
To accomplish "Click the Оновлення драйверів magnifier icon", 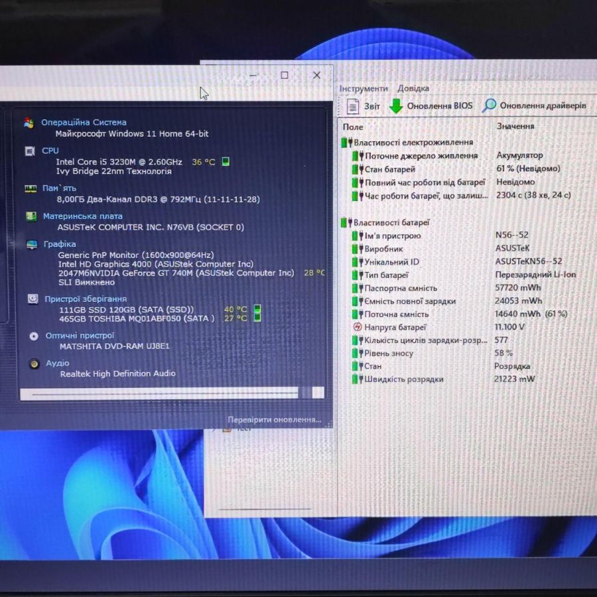I will coord(489,105).
